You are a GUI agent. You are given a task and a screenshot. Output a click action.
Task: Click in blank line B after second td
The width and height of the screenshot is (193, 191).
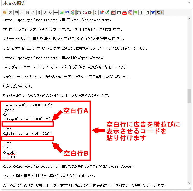(x=28, y=138)
